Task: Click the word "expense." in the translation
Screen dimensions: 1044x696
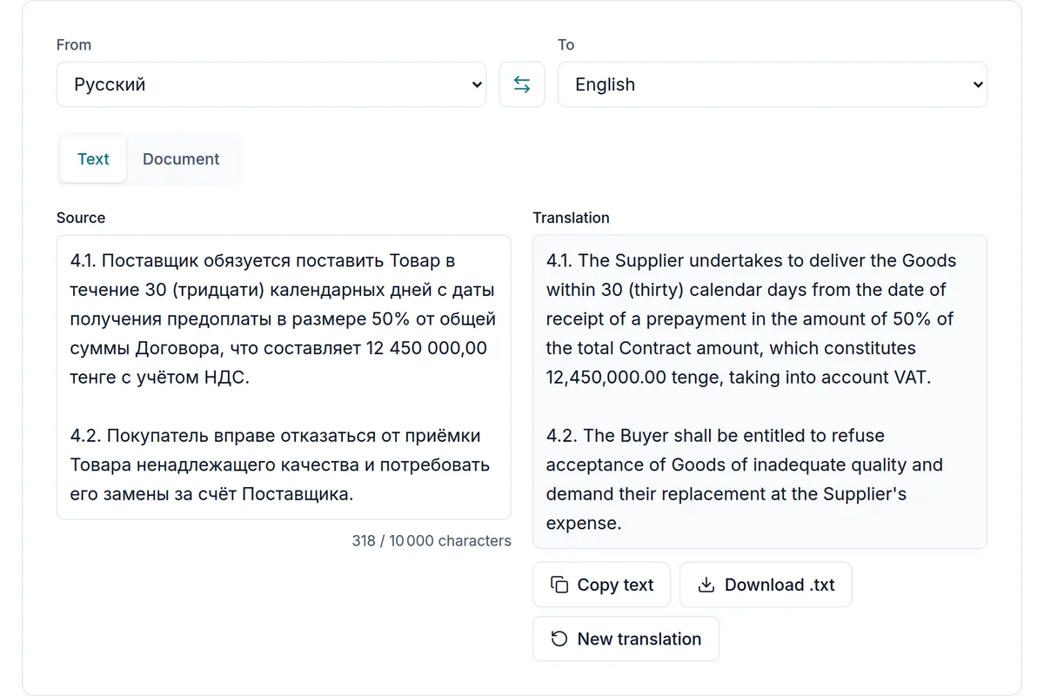Action: pos(584,524)
